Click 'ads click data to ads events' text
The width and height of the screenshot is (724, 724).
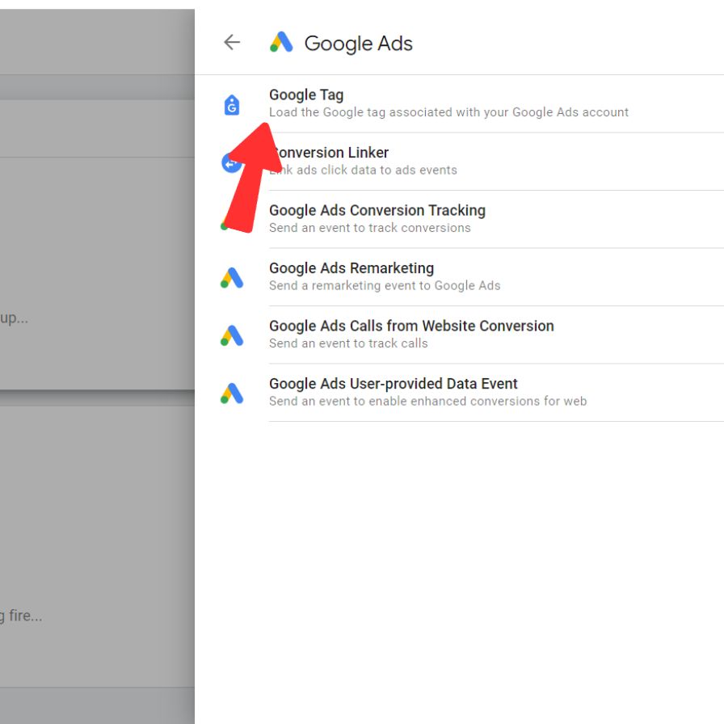[377, 170]
